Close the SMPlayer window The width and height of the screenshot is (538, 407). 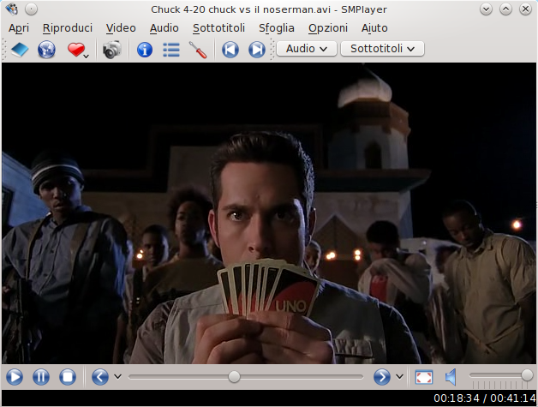click(x=525, y=9)
